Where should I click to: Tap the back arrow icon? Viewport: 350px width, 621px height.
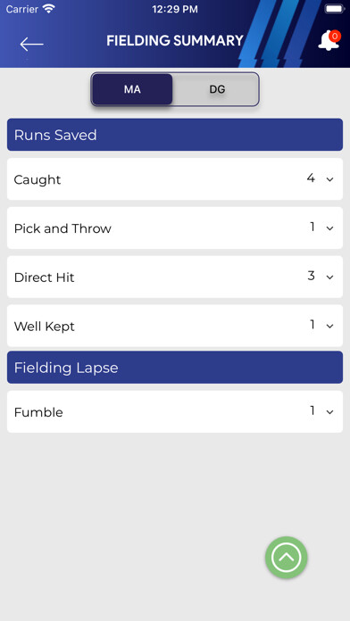(x=32, y=44)
